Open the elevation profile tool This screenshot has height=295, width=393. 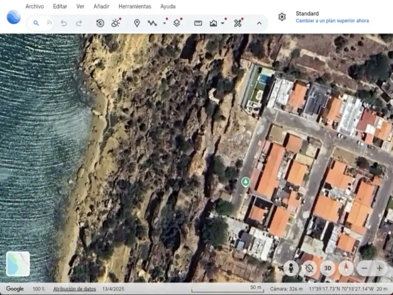[x=213, y=23]
